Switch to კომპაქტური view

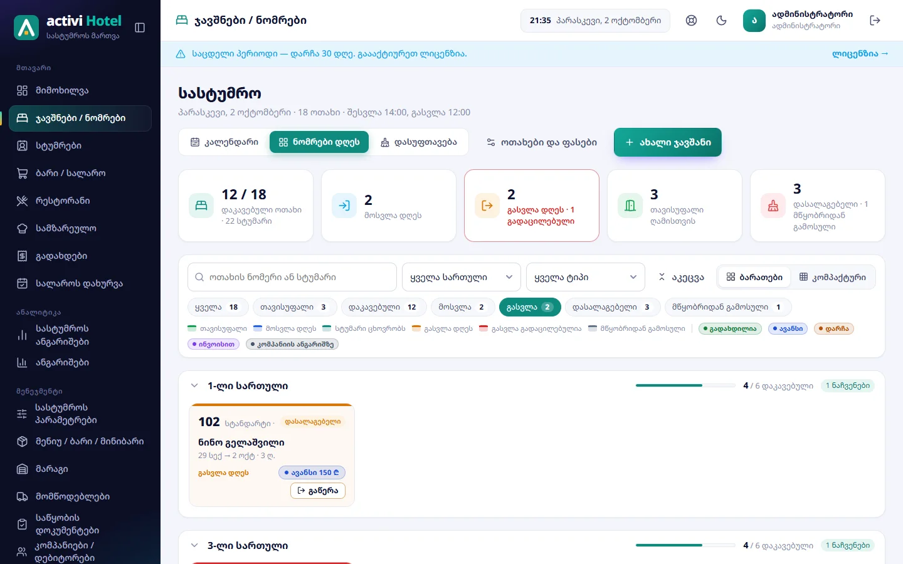[832, 277]
